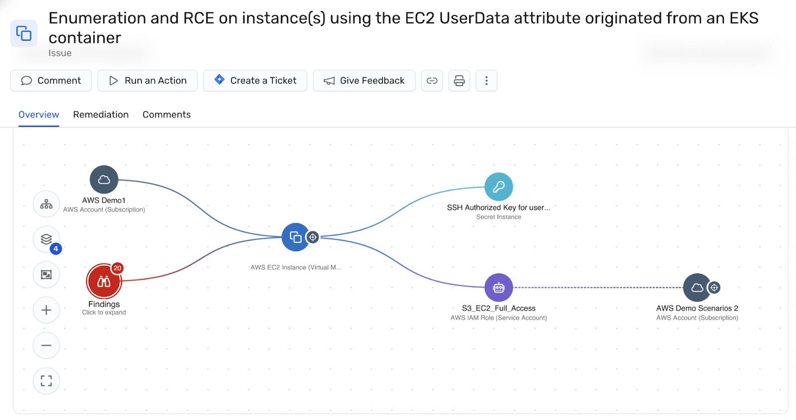796x420 pixels.
Task: Click the Run an Action button
Action: (147, 81)
